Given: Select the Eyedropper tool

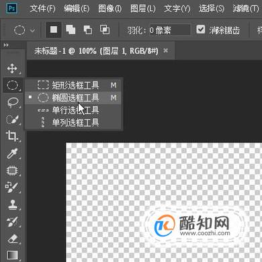Looking at the screenshot, I should pyautogui.click(x=12, y=154).
